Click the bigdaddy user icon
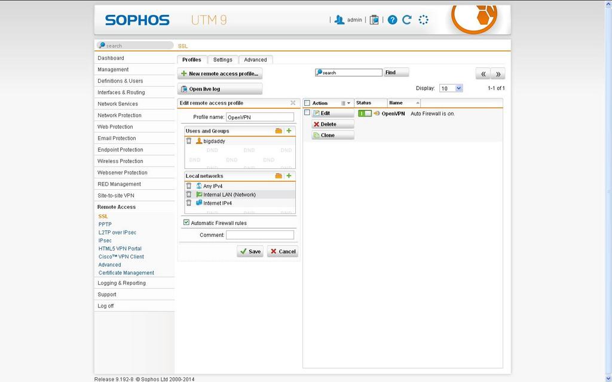The height and width of the screenshot is (382, 612). (x=199, y=141)
